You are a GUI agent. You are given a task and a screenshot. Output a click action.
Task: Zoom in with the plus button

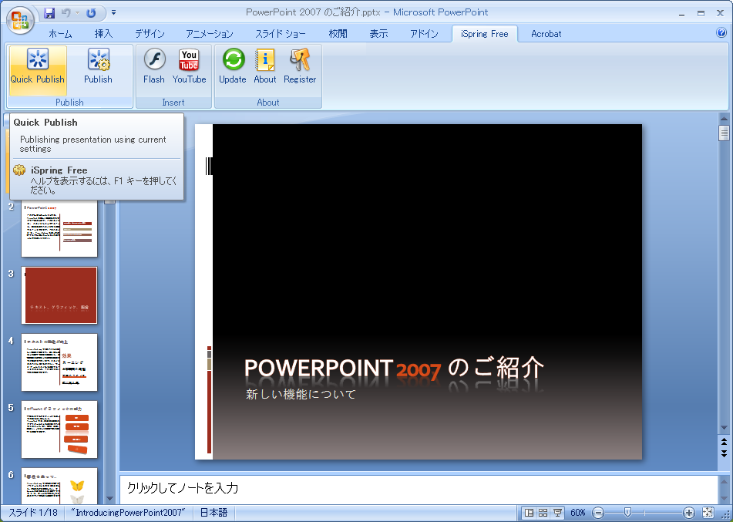click(688, 513)
